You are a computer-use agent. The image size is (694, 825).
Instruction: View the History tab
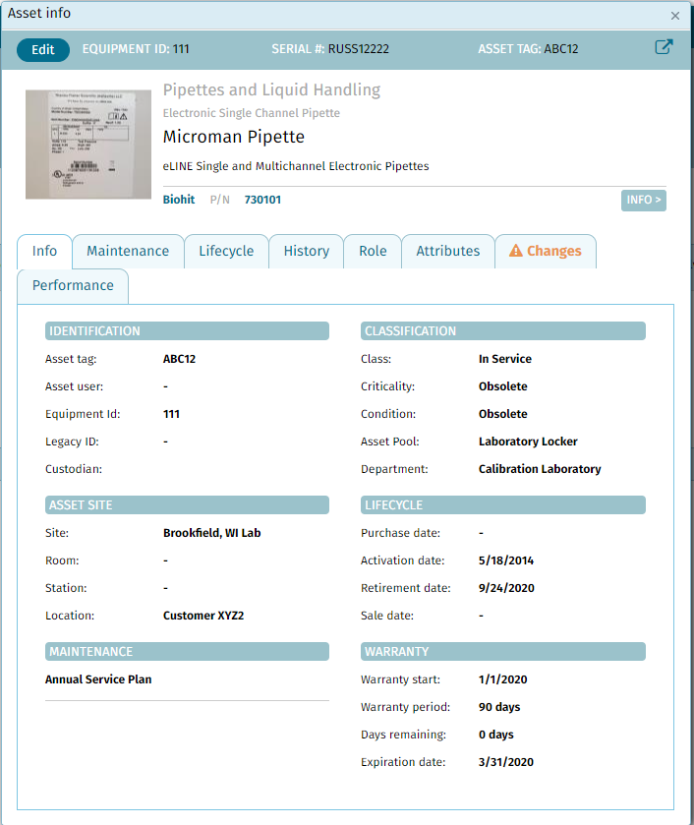point(307,251)
